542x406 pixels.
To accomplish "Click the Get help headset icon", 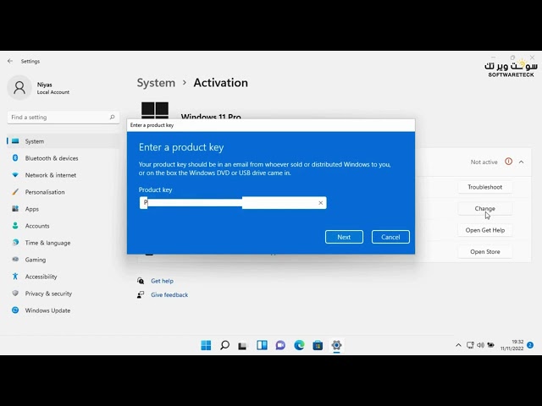I will click(x=141, y=281).
